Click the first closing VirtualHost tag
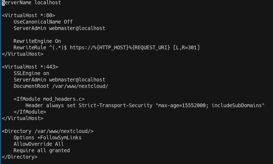This screenshot has height=164, width=273. tap(23, 54)
